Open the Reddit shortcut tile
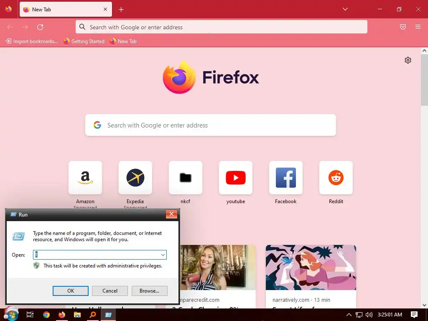This screenshot has width=428, height=321. tap(336, 178)
